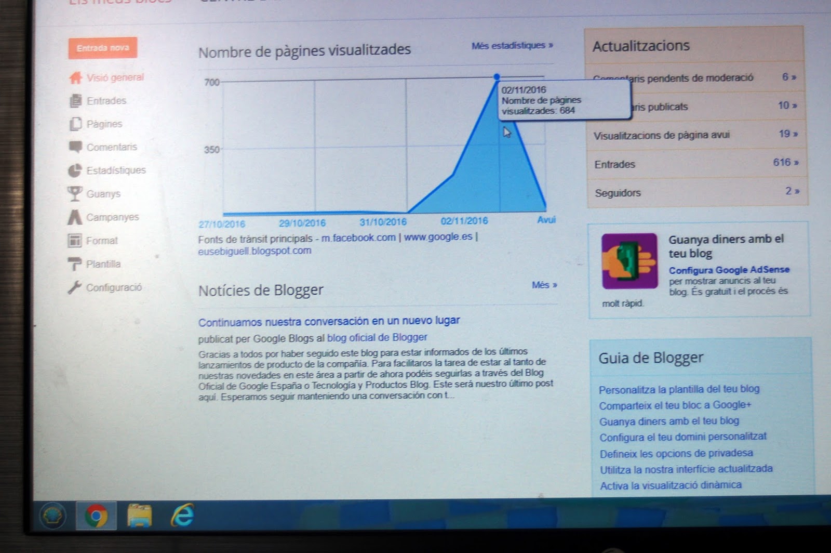Open the Comentaris speech bubble icon
The width and height of the screenshot is (831, 553).
[76, 147]
